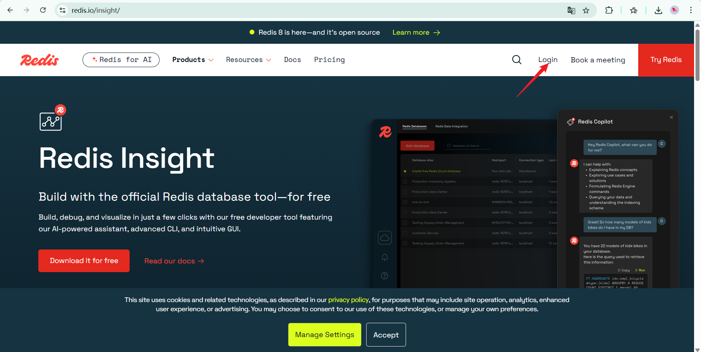701x352 pixels.
Task: Click the Host:port column header
Action: [x=499, y=160]
